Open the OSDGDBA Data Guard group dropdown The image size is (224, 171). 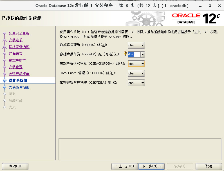point(136,73)
